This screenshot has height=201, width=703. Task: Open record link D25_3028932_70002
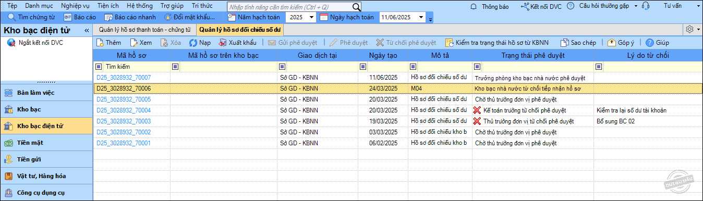click(x=124, y=132)
